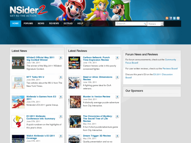This screenshot has height=143, width=191.
Task: Click the 'Forum News and Reviews' heading
Action: (142, 54)
